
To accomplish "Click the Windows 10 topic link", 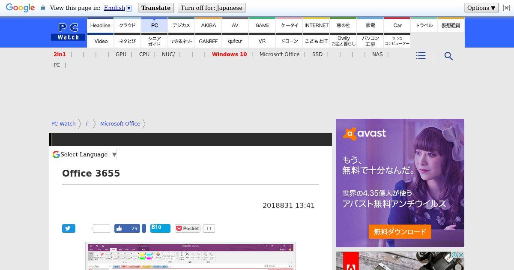I will click(x=229, y=54).
